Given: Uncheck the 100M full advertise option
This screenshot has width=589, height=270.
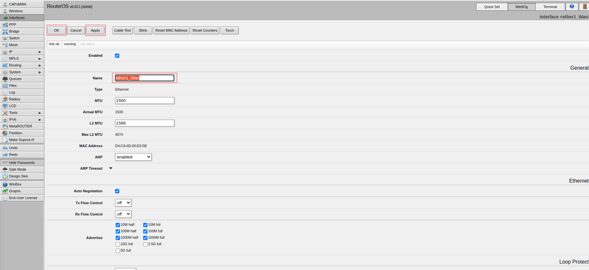Looking at the screenshot, I should point(145,231).
